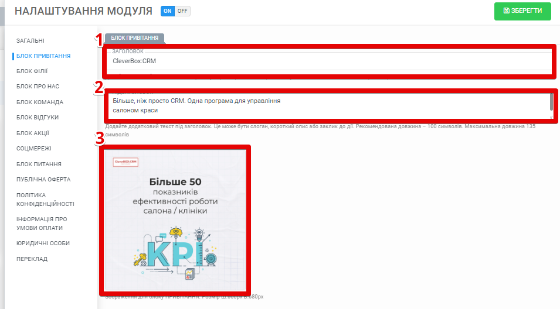
Task: Select БЛОК ПРИВІТАННЯ in the sidebar
Action: pos(43,56)
